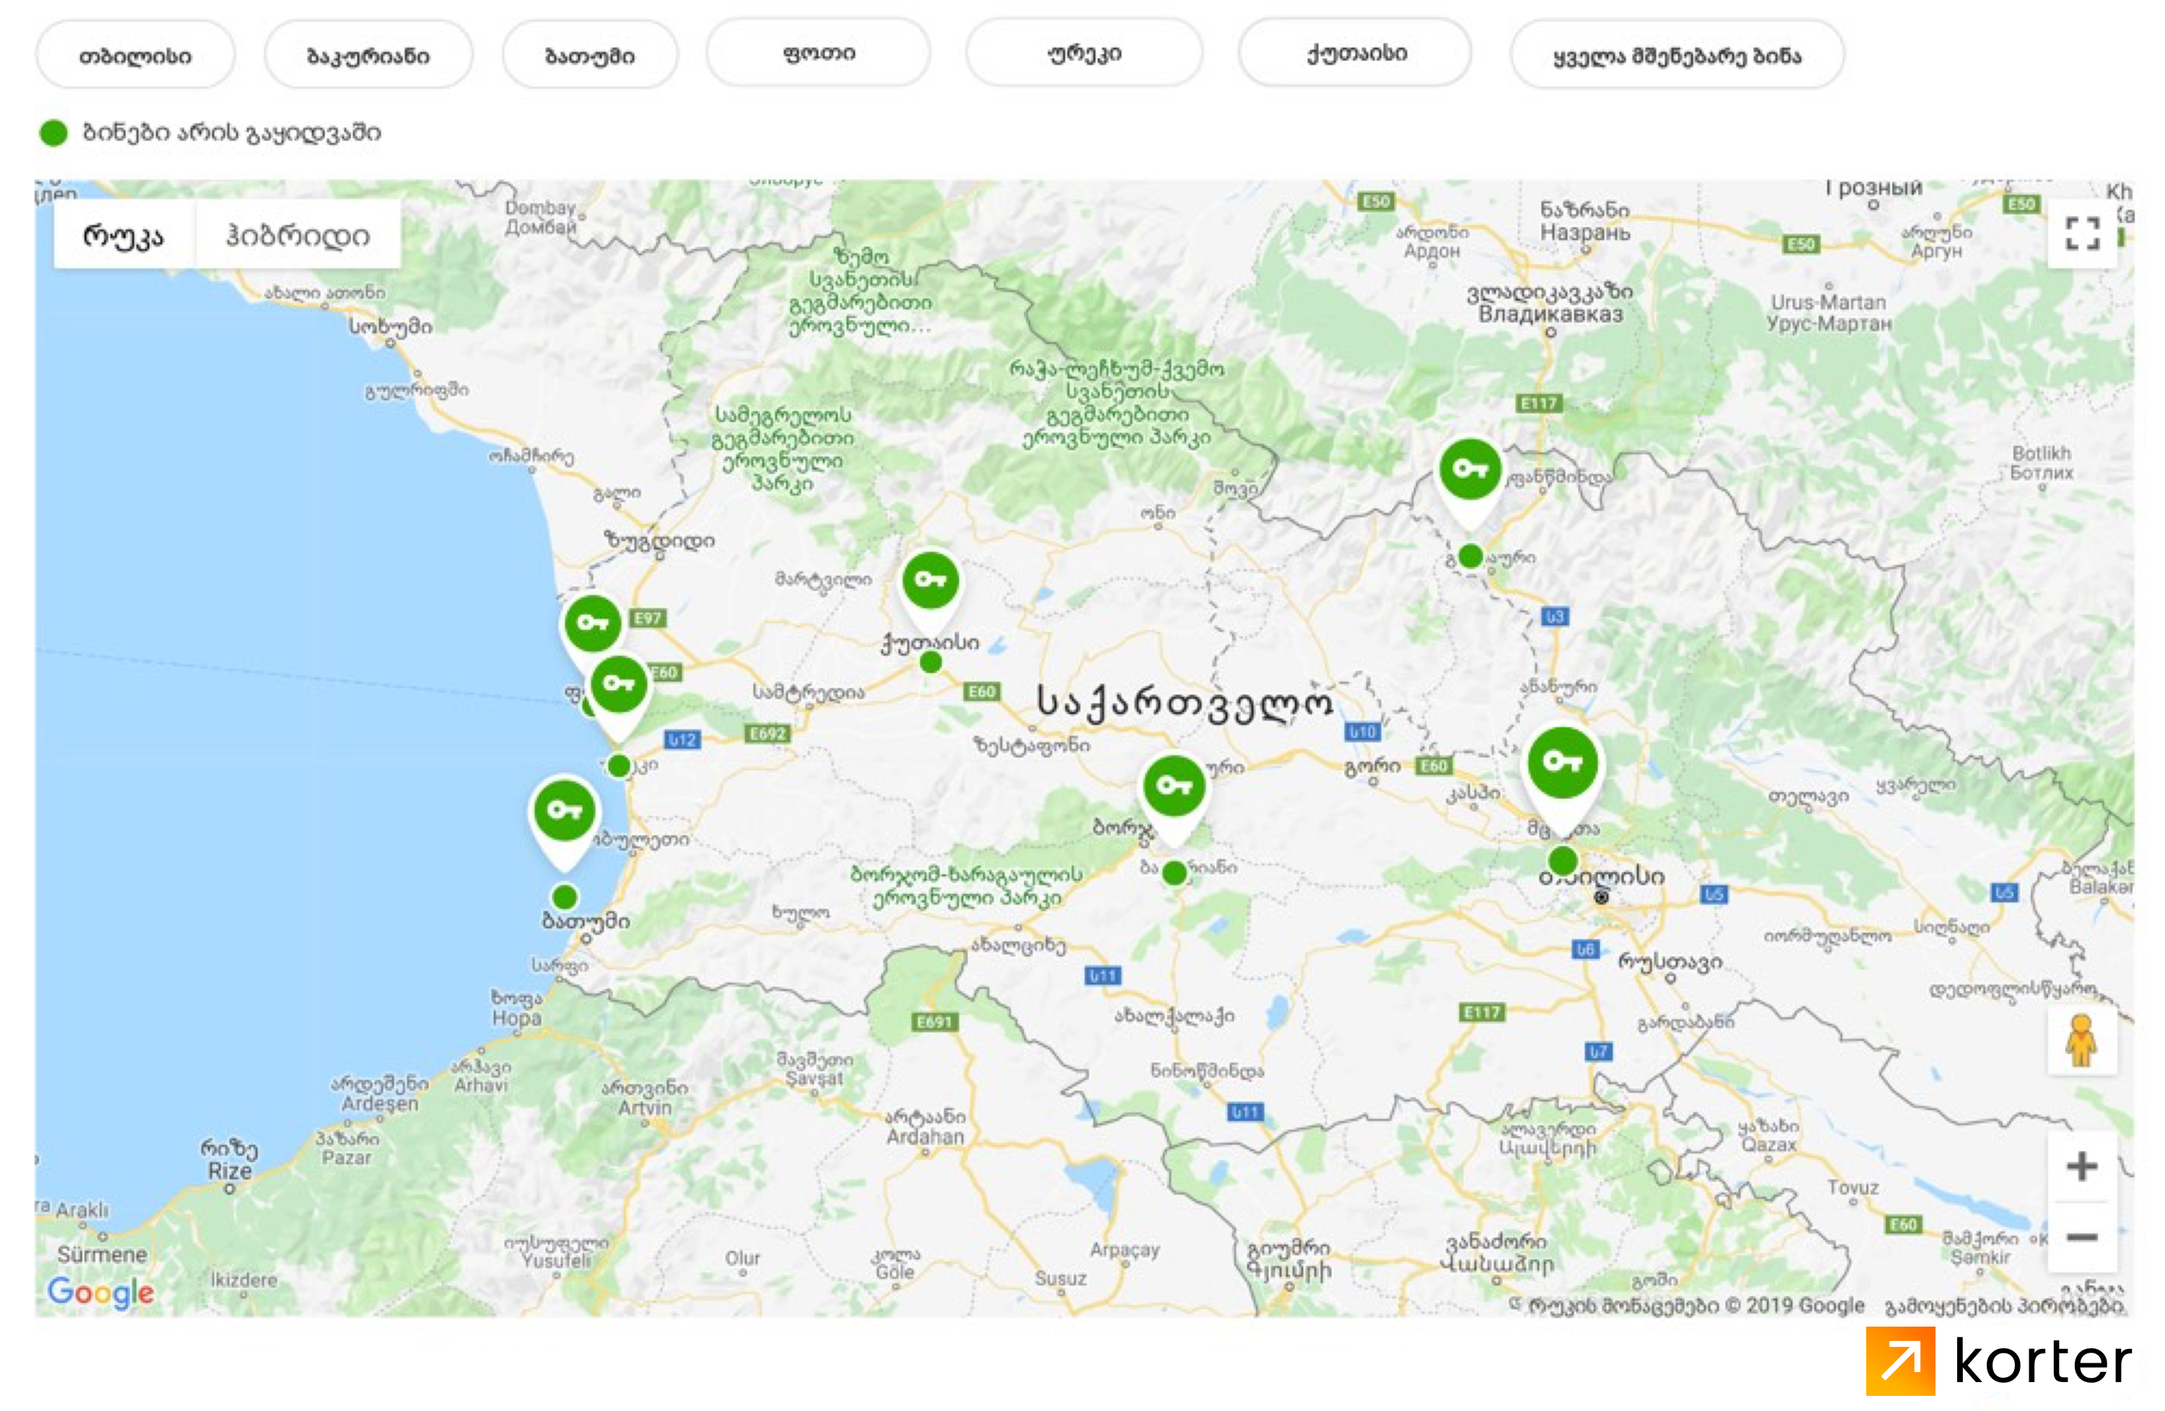Toggle fullscreen map view
The image size is (2165, 1411).
(2081, 234)
